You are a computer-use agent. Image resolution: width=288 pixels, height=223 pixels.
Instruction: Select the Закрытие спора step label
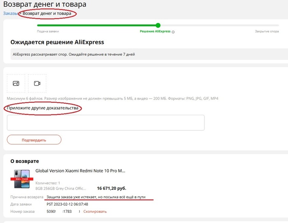267,31
